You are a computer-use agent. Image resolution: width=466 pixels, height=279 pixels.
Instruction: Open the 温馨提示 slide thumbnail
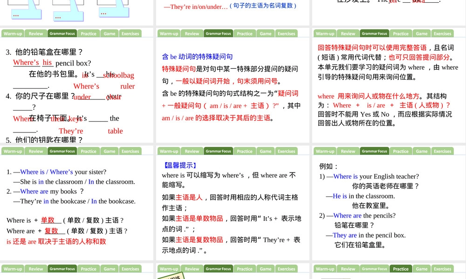click(x=233, y=203)
